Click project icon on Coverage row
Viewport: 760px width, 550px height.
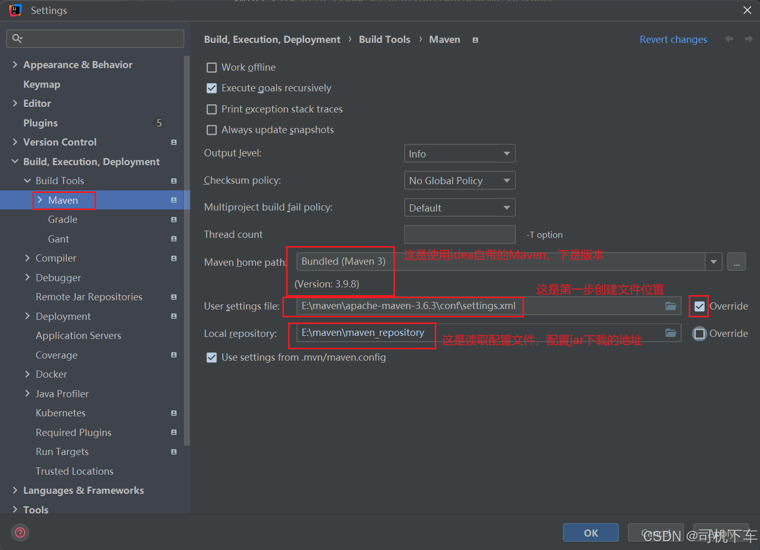tap(174, 355)
